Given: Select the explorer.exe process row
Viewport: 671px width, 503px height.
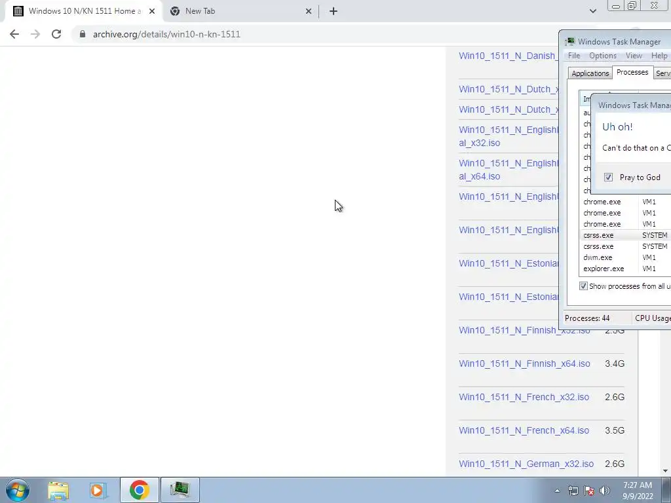Looking at the screenshot, I should click(x=625, y=269).
